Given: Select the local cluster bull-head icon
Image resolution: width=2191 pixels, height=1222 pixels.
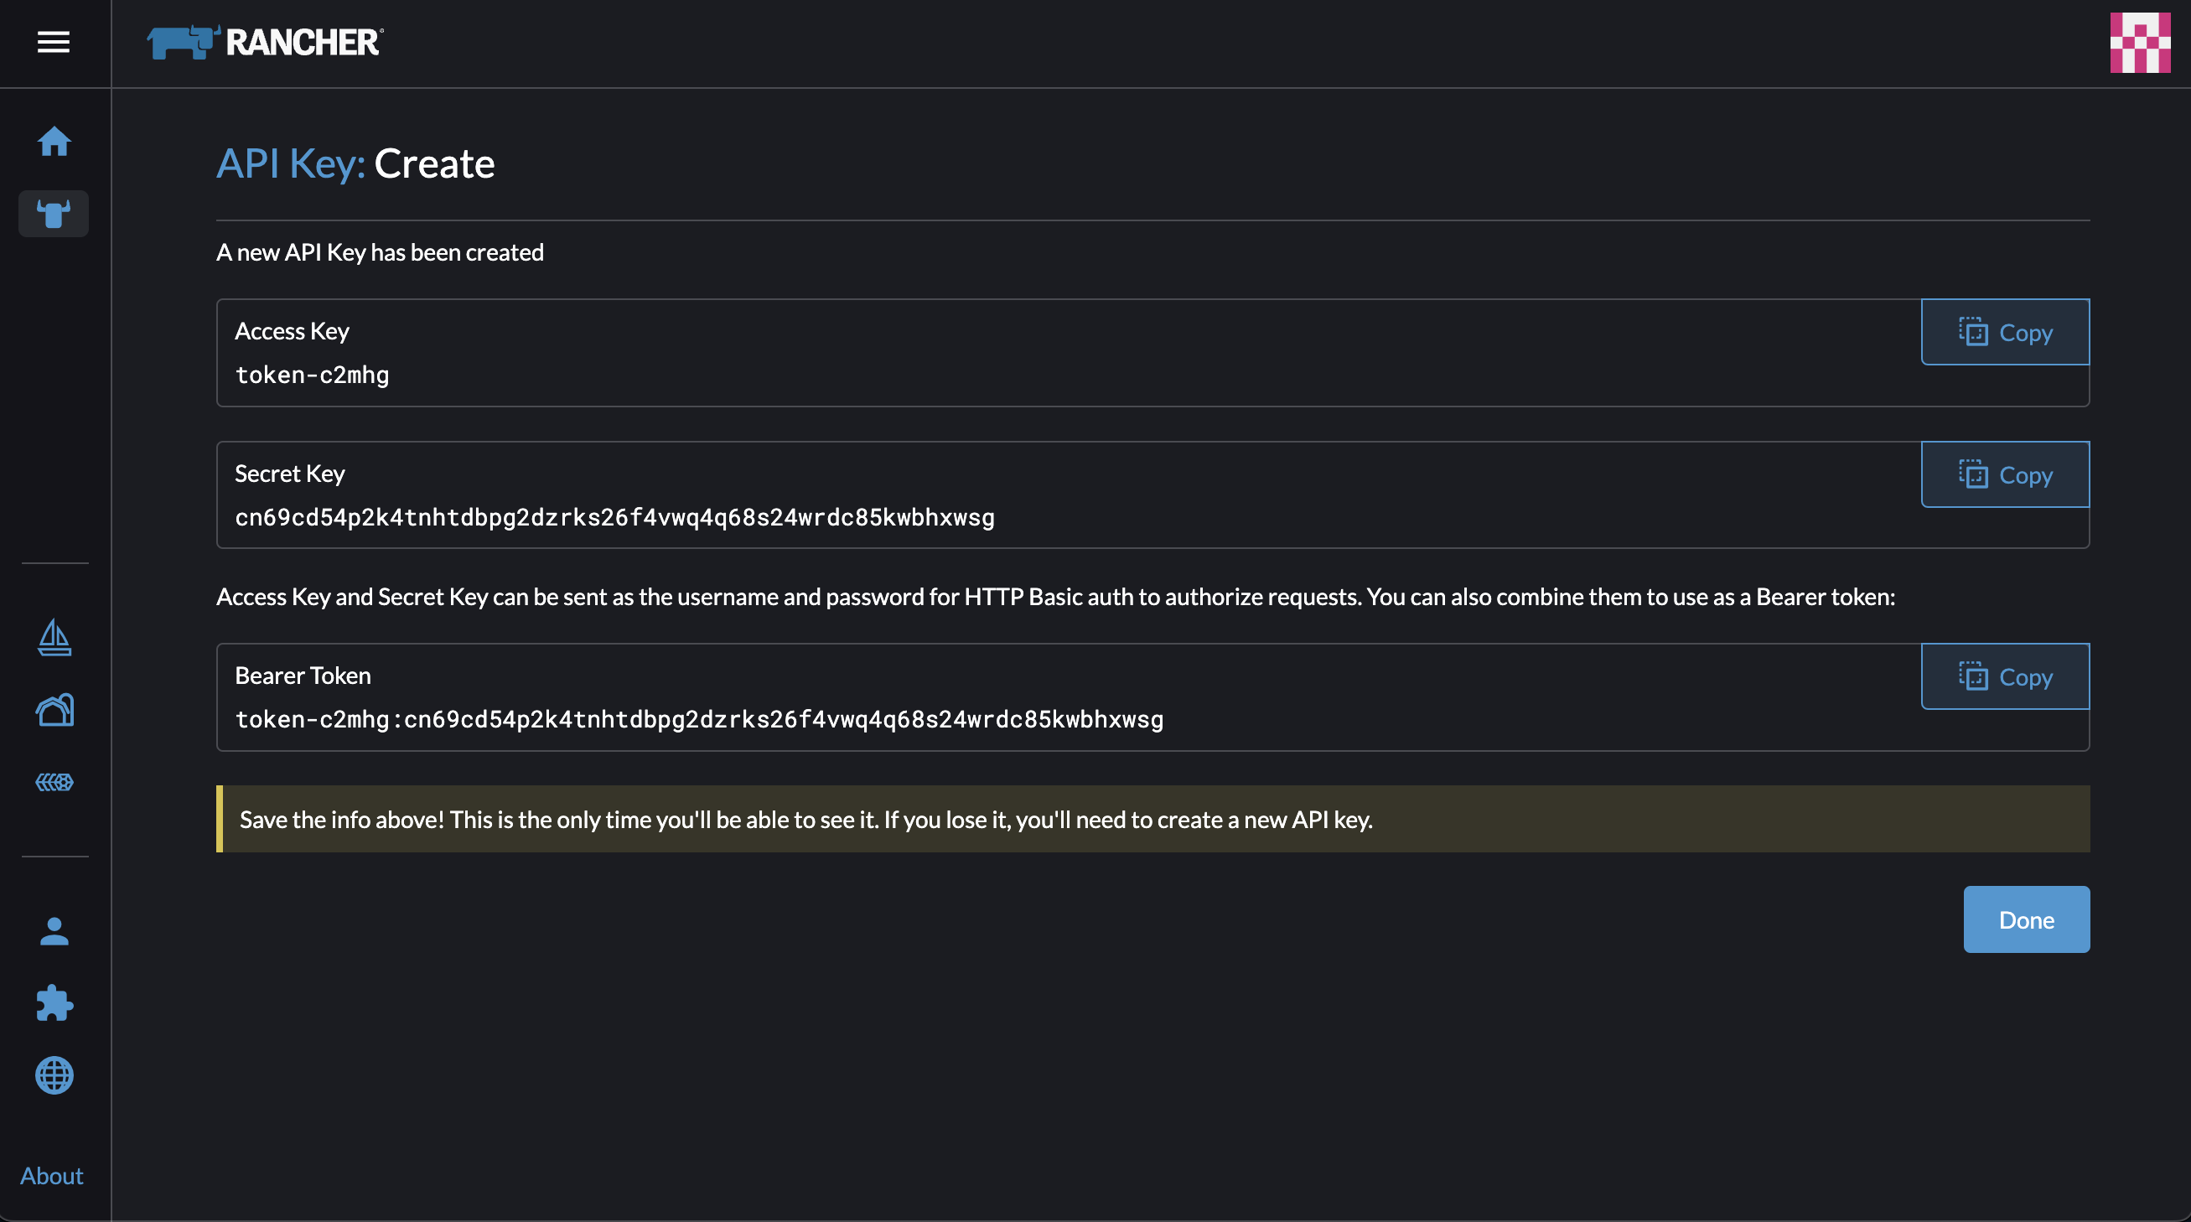Looking at the screenshot, I should coord(54,214).
